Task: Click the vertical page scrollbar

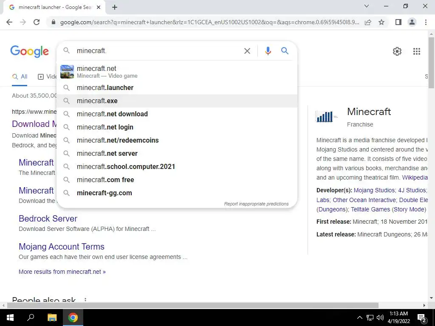Action: click(x=431, y=63)
